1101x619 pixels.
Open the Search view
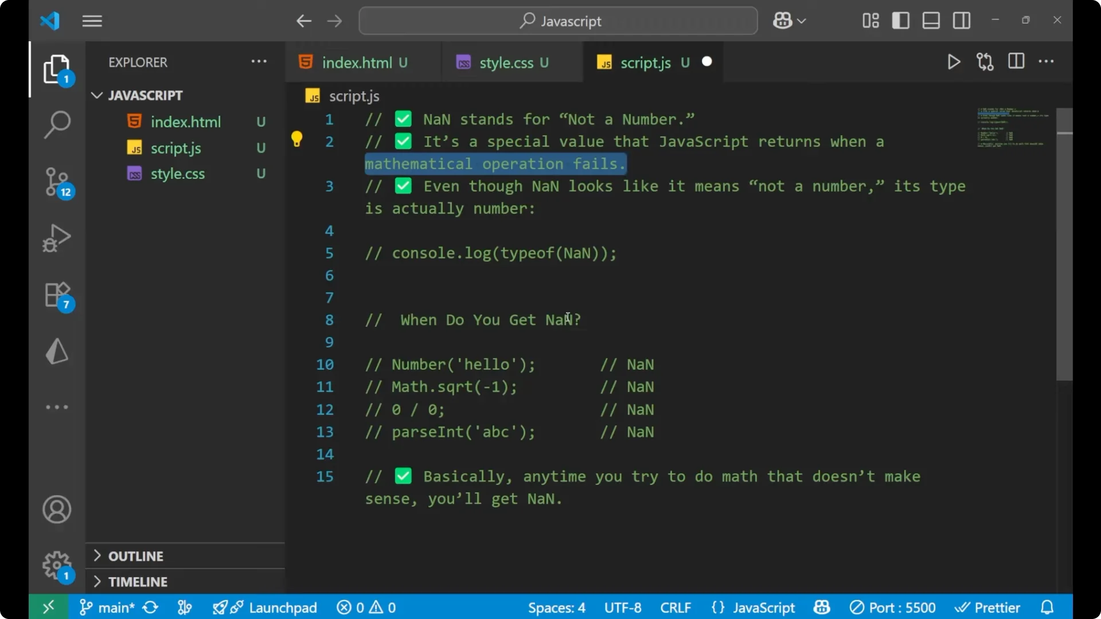click(57, 124)
